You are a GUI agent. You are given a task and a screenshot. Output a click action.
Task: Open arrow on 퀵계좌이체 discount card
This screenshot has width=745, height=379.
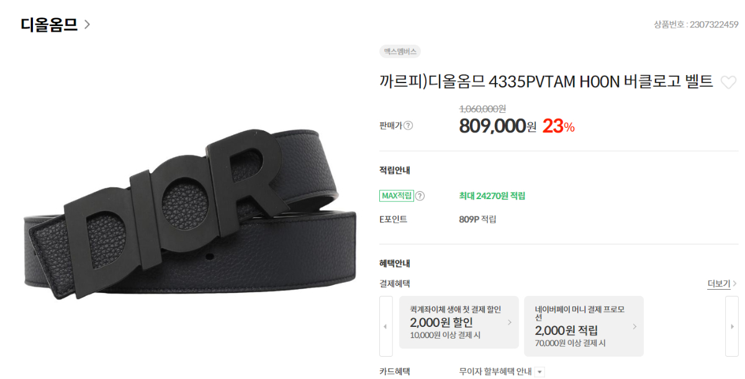pos(510,323)
